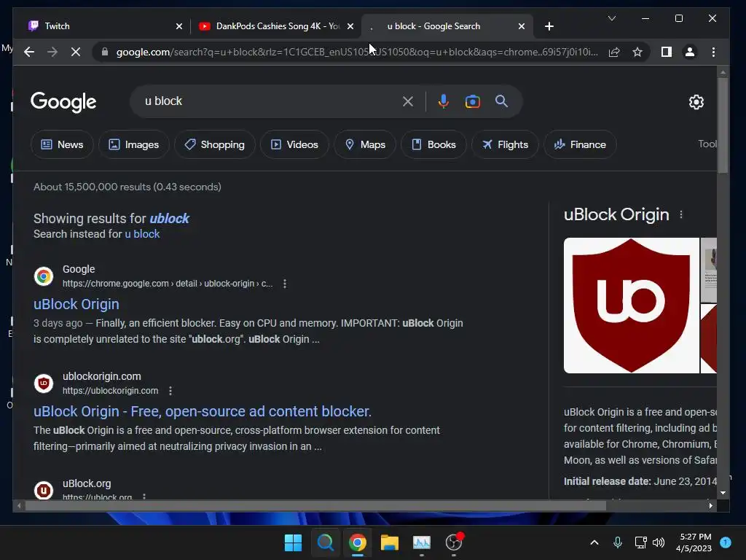Filter results by News
746x560 pixels.
(x=62, y=144)
